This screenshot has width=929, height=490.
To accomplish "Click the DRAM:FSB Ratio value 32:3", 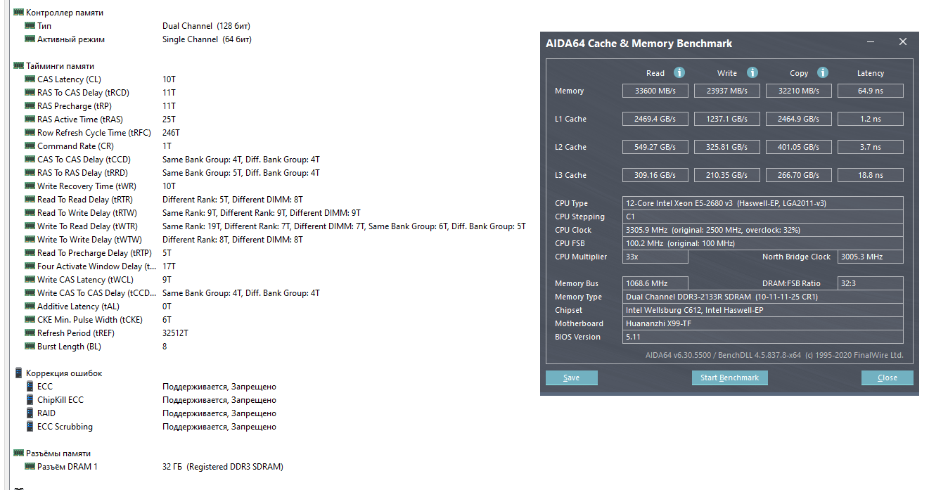I will [871, 283].
